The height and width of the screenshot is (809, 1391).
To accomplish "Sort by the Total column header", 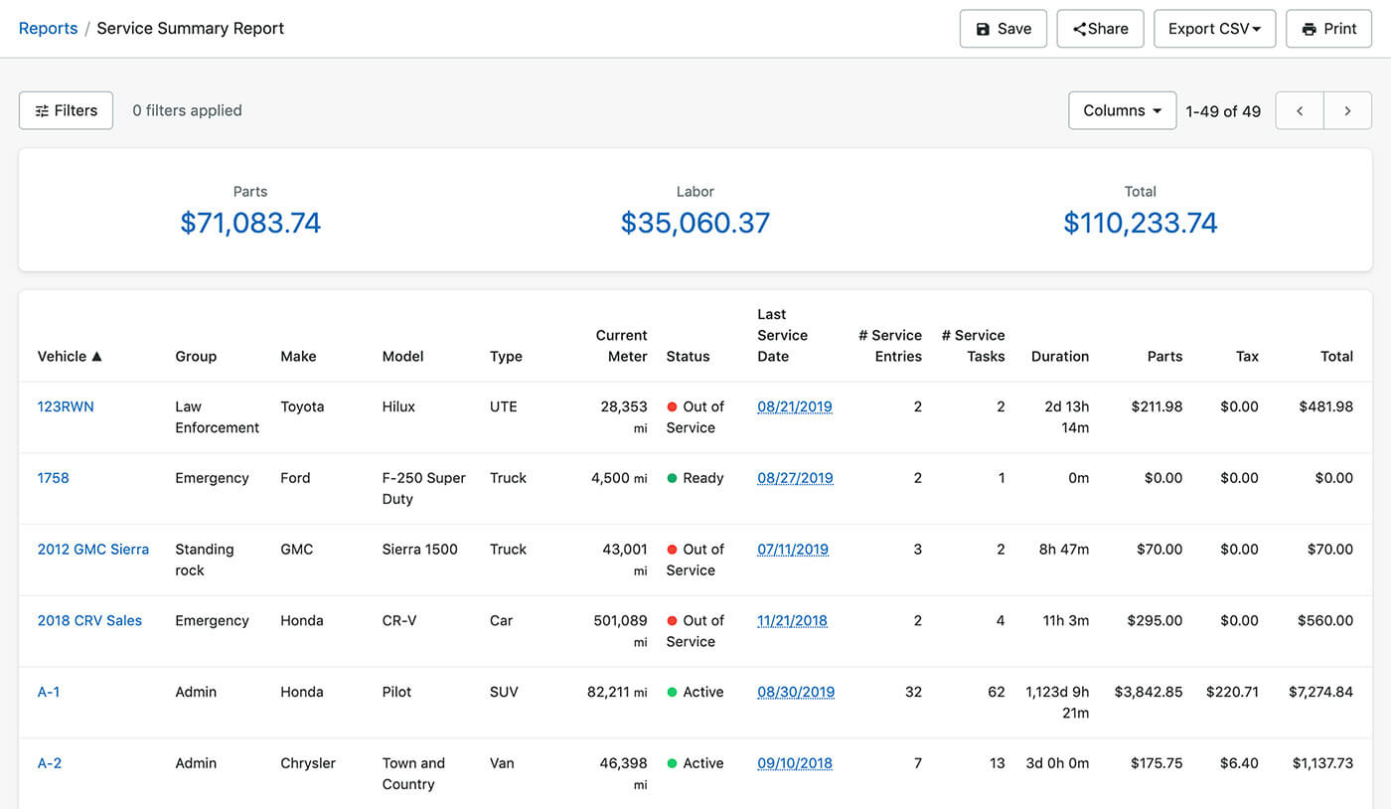I will pos(1336,356).
